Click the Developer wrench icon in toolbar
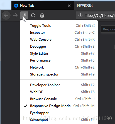 (x=24, y=15)
